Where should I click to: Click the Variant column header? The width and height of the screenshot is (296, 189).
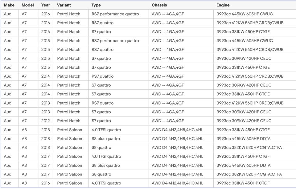pyautogui.click(x=64, y=5)
